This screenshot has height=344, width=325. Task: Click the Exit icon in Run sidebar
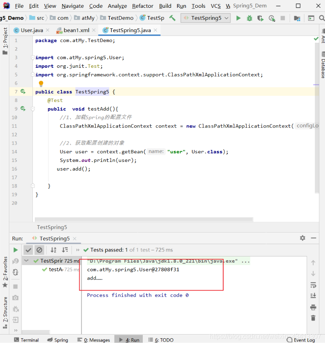[15, 320]
